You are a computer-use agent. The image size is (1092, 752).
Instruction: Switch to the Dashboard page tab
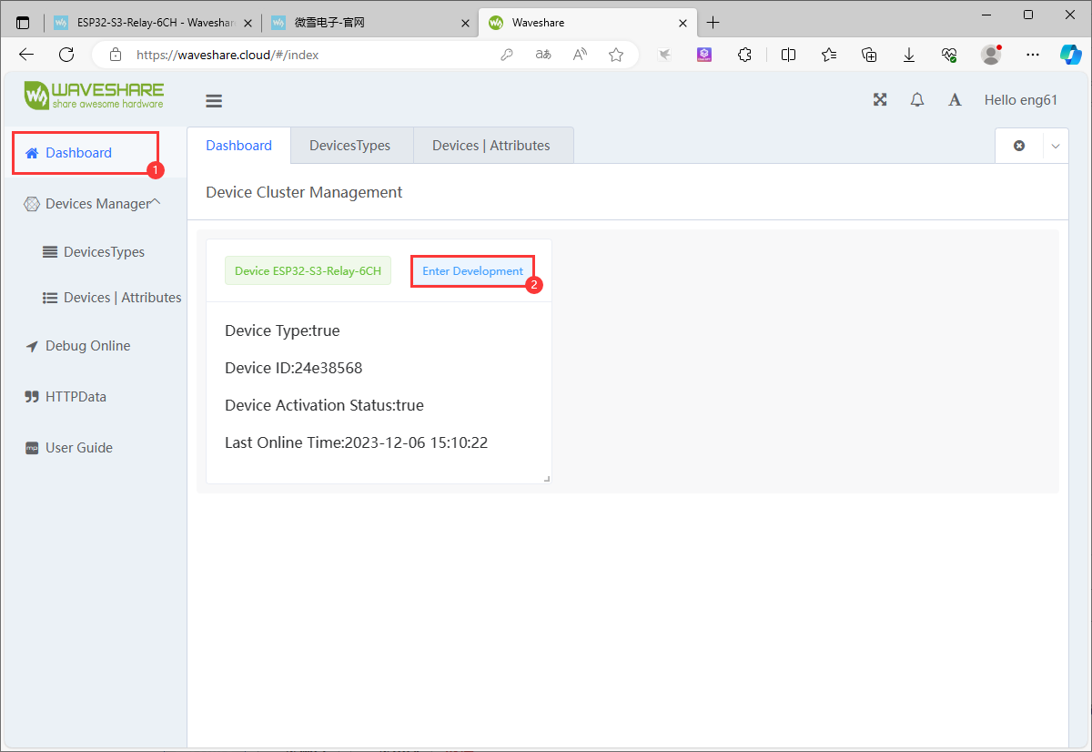click(x=238, y=146)
